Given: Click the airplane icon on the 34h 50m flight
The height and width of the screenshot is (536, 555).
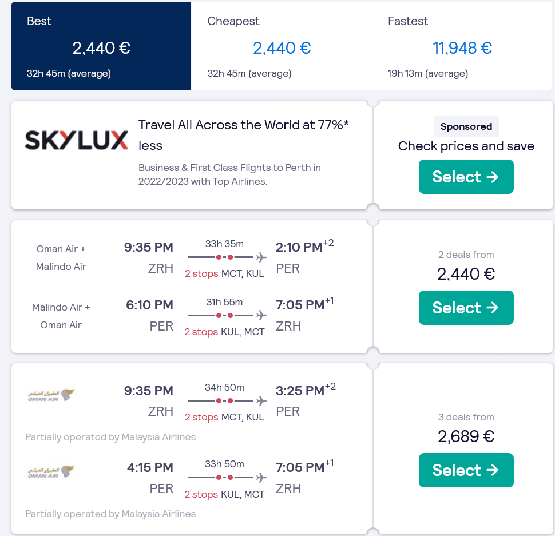Looking at the screenshot, I should [x=262, y=400].
